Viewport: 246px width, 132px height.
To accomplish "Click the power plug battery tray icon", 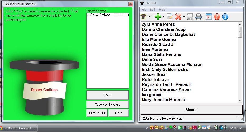I will pyautogui.click(x=216, y=128).
